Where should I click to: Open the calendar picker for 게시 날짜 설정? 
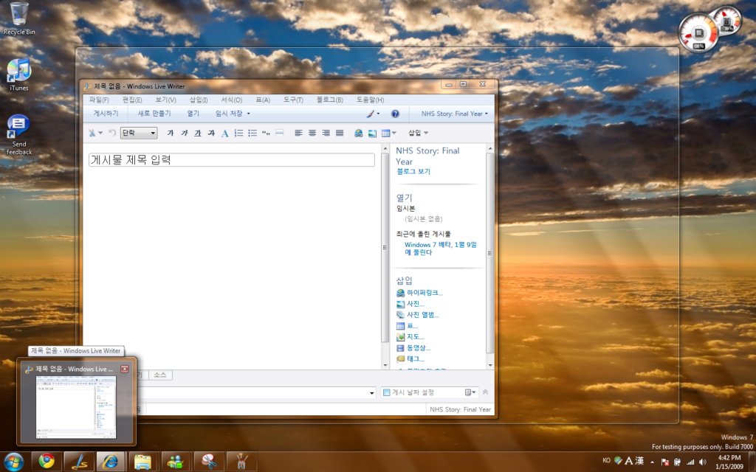pos(470,392)
